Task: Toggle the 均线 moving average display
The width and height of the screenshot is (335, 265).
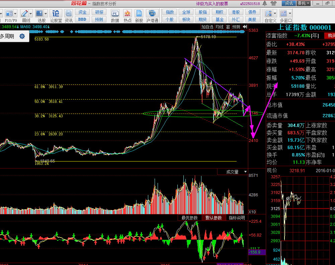Action: [x=220, y=27]
